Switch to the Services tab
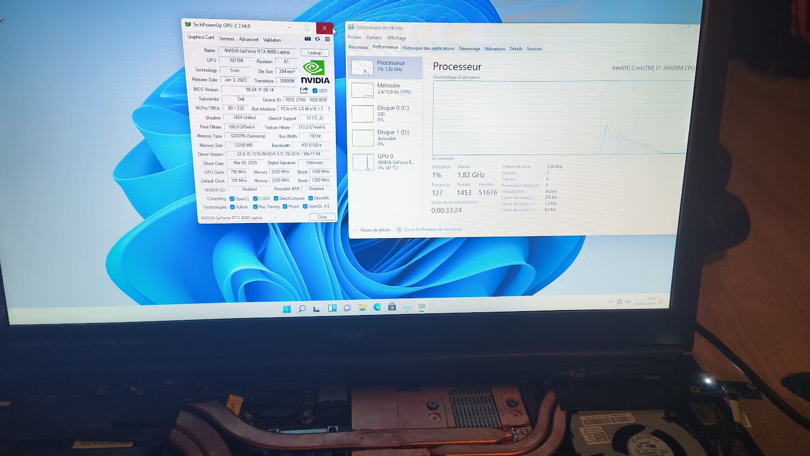The height and width of the screenshot is (456, 810). click(534, 49)
